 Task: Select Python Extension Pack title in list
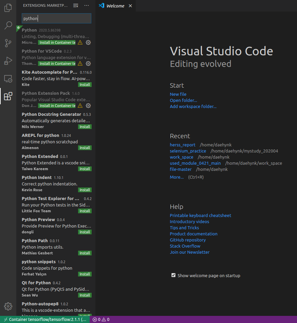click(x=46, y=93)
